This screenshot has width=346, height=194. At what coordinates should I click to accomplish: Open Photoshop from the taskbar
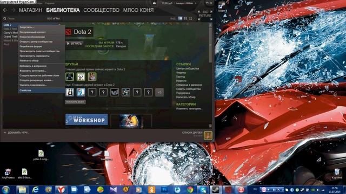164,190
